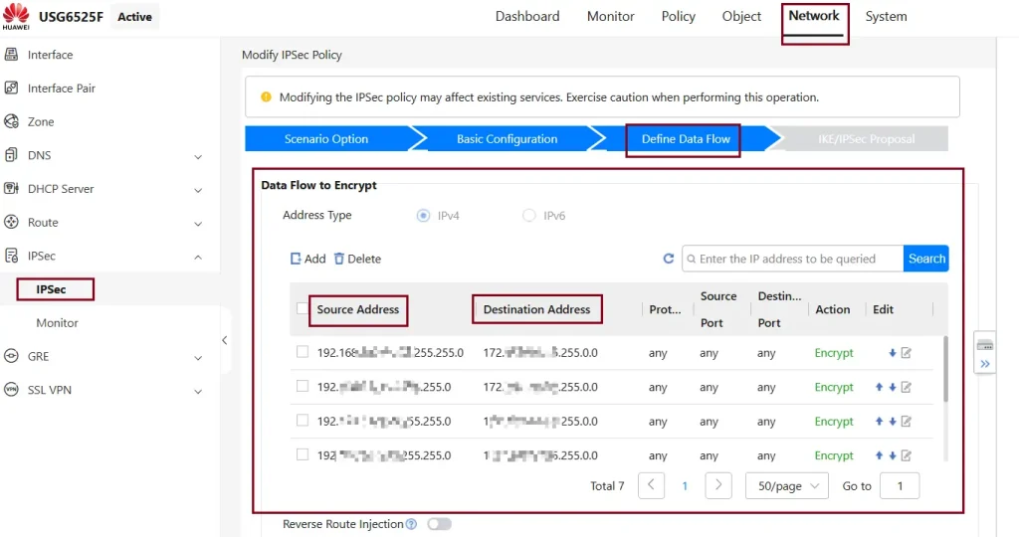1019x537 pixels.
Task: Select the IPv4 address type
Action: [x=423, y=216]
